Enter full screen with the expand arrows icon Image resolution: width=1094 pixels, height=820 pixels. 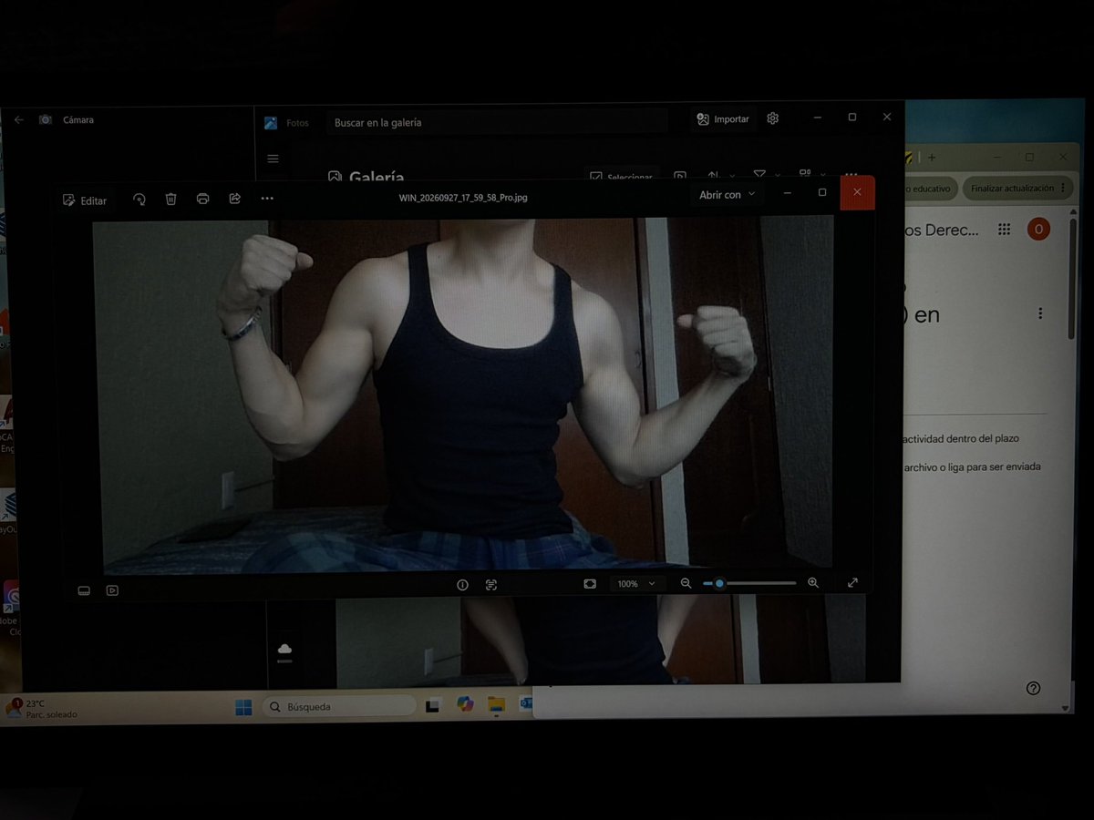[x=852, y=582]
